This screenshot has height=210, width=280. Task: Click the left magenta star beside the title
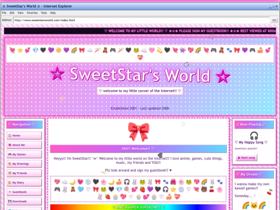(x=57, y=74)
